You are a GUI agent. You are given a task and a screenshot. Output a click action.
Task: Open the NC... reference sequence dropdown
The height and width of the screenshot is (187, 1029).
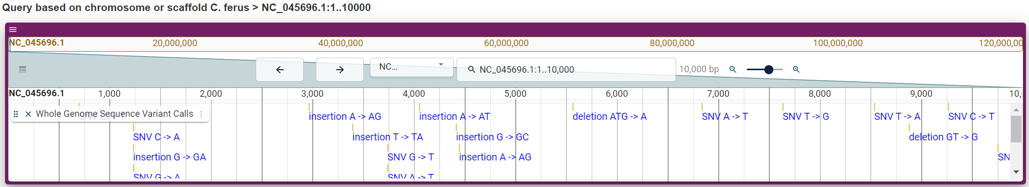pyautogui.click(x=411, y=67)
